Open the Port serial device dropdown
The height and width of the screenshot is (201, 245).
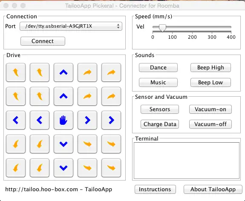click(71, 26)
